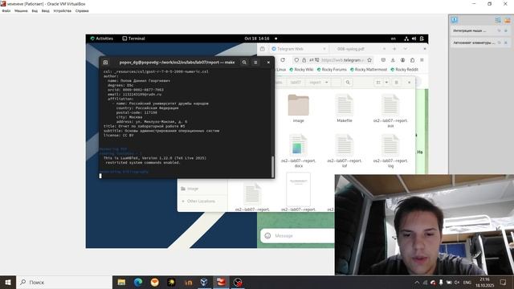Click the Windows search box Поиск
The height and width of the screenshot is (289, 514).
coord(64,282)
